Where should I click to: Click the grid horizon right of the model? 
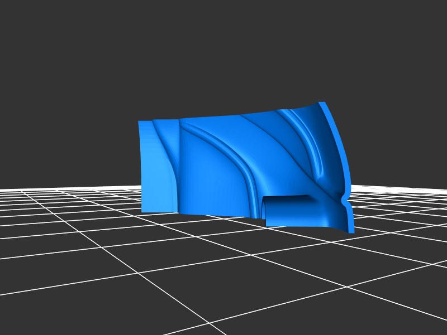402,190
